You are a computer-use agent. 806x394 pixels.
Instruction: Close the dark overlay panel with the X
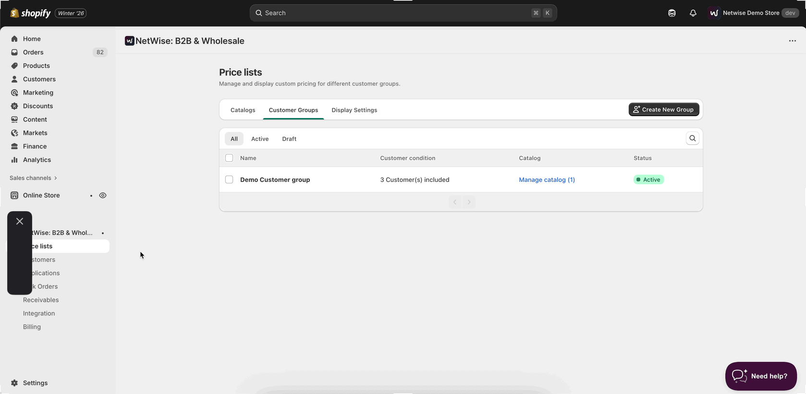point(20,221)
